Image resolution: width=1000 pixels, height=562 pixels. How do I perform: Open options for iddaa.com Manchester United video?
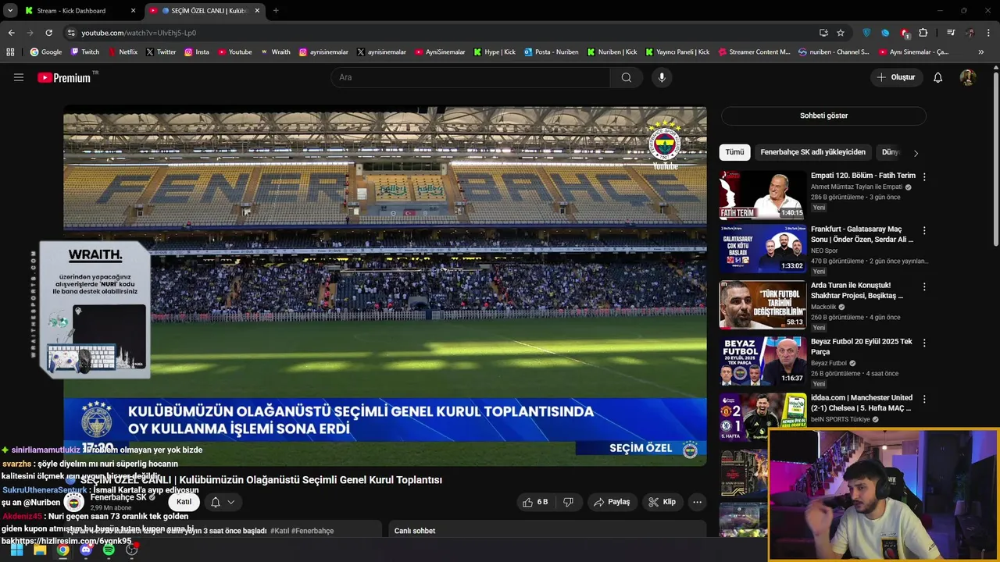924,399
